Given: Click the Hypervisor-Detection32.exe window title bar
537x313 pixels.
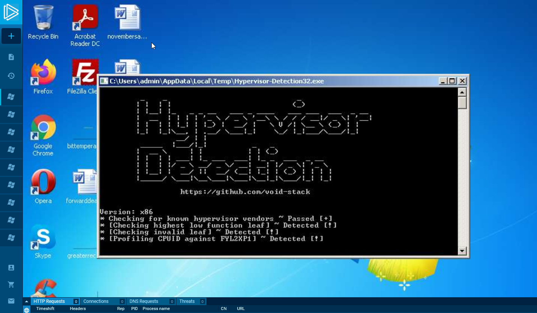Looking at the screenshot, I should tap(262, 81).
